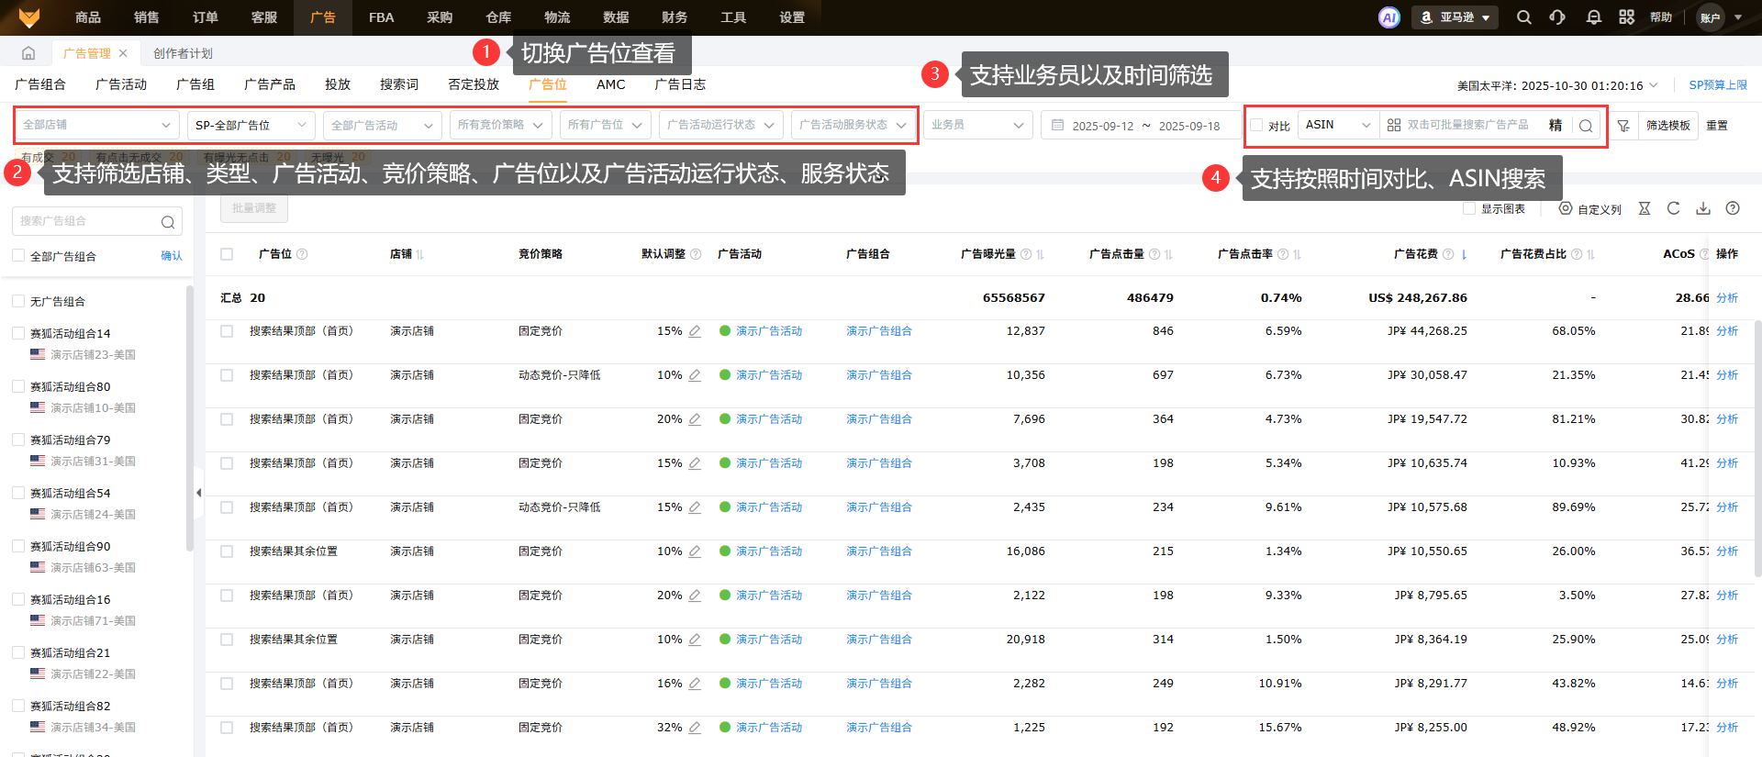Click the 重置 reset button
1762x757 pixels.
pos(1716,126)
